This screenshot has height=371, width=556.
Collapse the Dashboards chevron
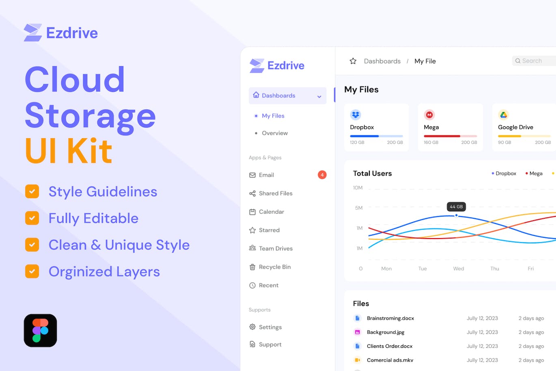pos(319,96)
